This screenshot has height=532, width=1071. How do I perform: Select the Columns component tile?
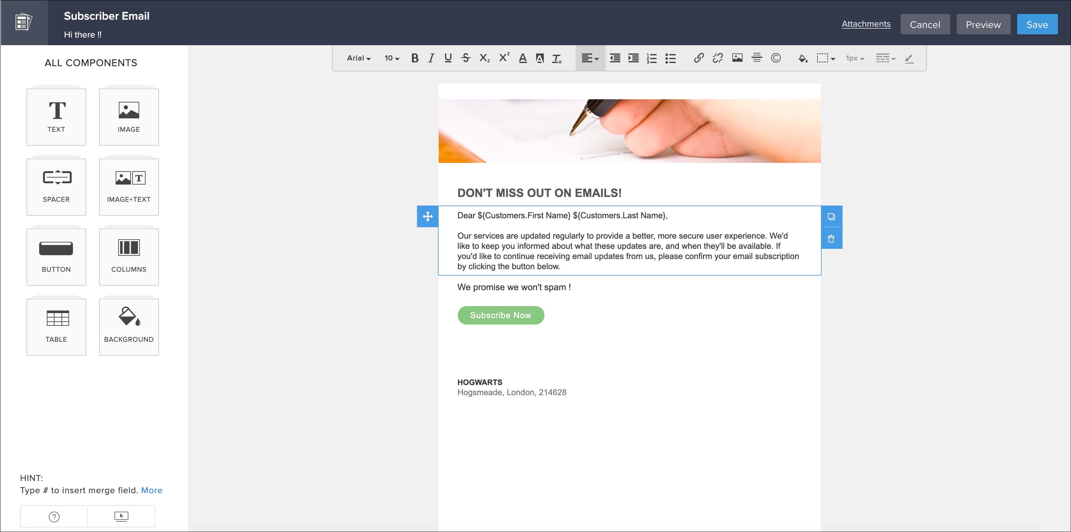point(129,257)
